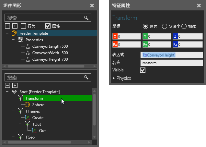
Task: Click the Root diamond icon
Action: click(14, 92)
